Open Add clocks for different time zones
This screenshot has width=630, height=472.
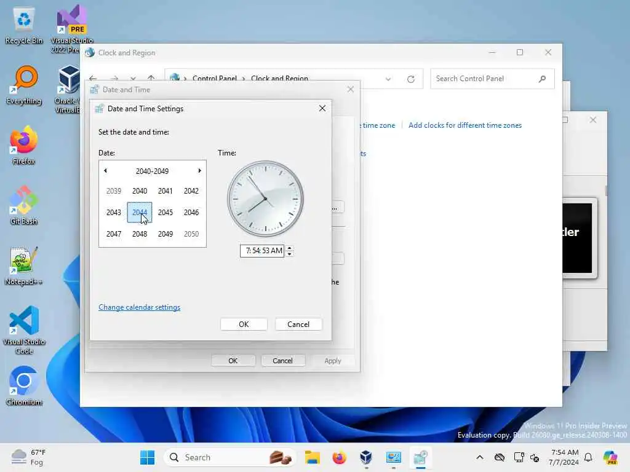465,125
